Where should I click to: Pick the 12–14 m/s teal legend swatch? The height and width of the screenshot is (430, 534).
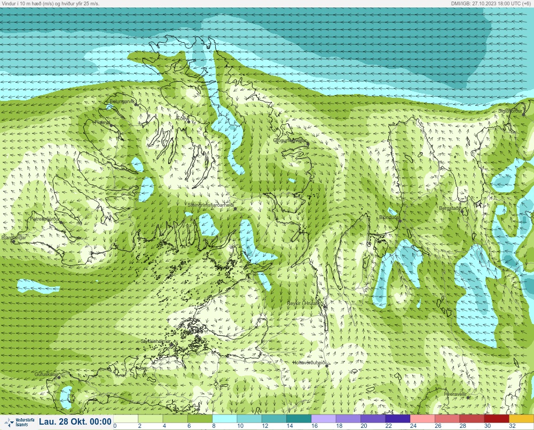(x=274, y=419)
